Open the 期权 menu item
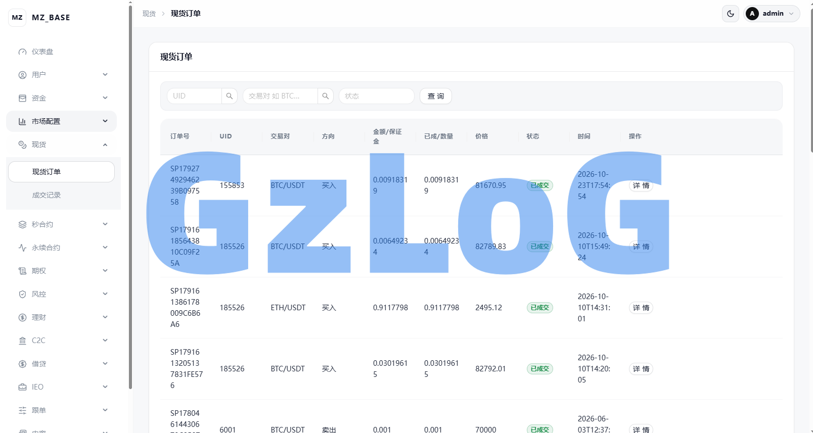 click(x=61, y=271)
